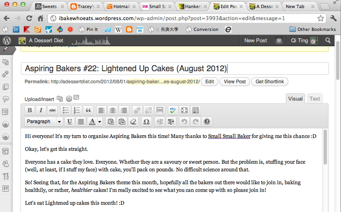Apply italic formatting

click(x=41, y=110)
